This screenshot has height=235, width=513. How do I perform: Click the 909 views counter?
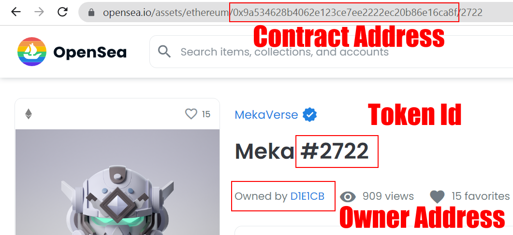coord(388,196)
